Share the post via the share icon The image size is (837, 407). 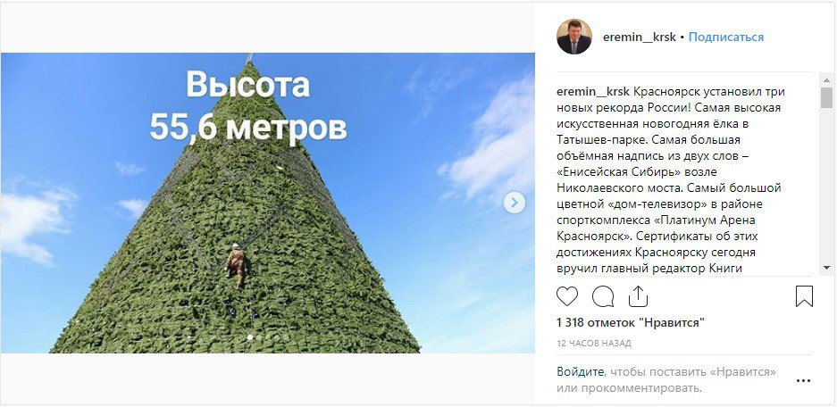[638, 296]
